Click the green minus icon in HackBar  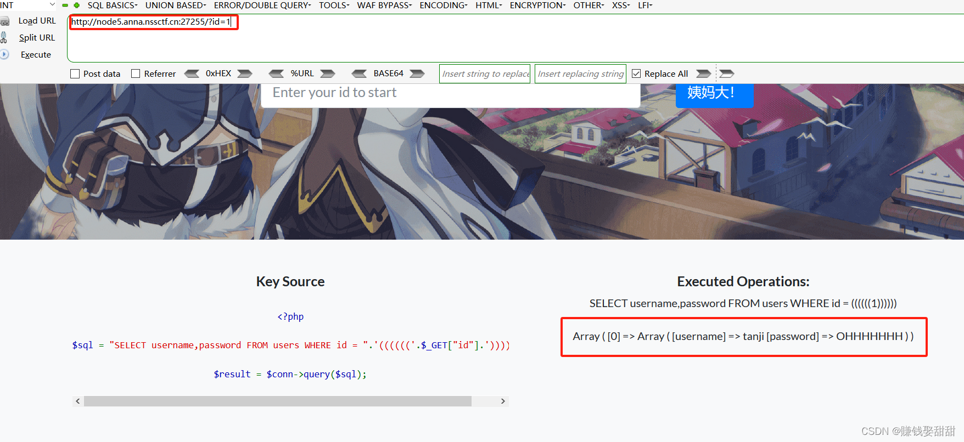click(x=65, y=5)
